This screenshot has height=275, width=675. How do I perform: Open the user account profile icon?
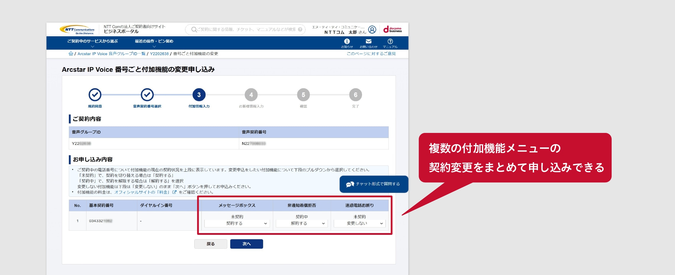[x=372, y=30]
